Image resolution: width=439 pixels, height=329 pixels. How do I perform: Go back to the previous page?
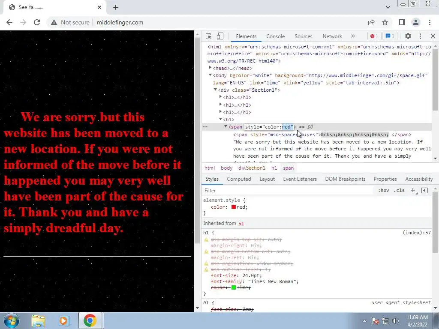click(x=9, y=22)
